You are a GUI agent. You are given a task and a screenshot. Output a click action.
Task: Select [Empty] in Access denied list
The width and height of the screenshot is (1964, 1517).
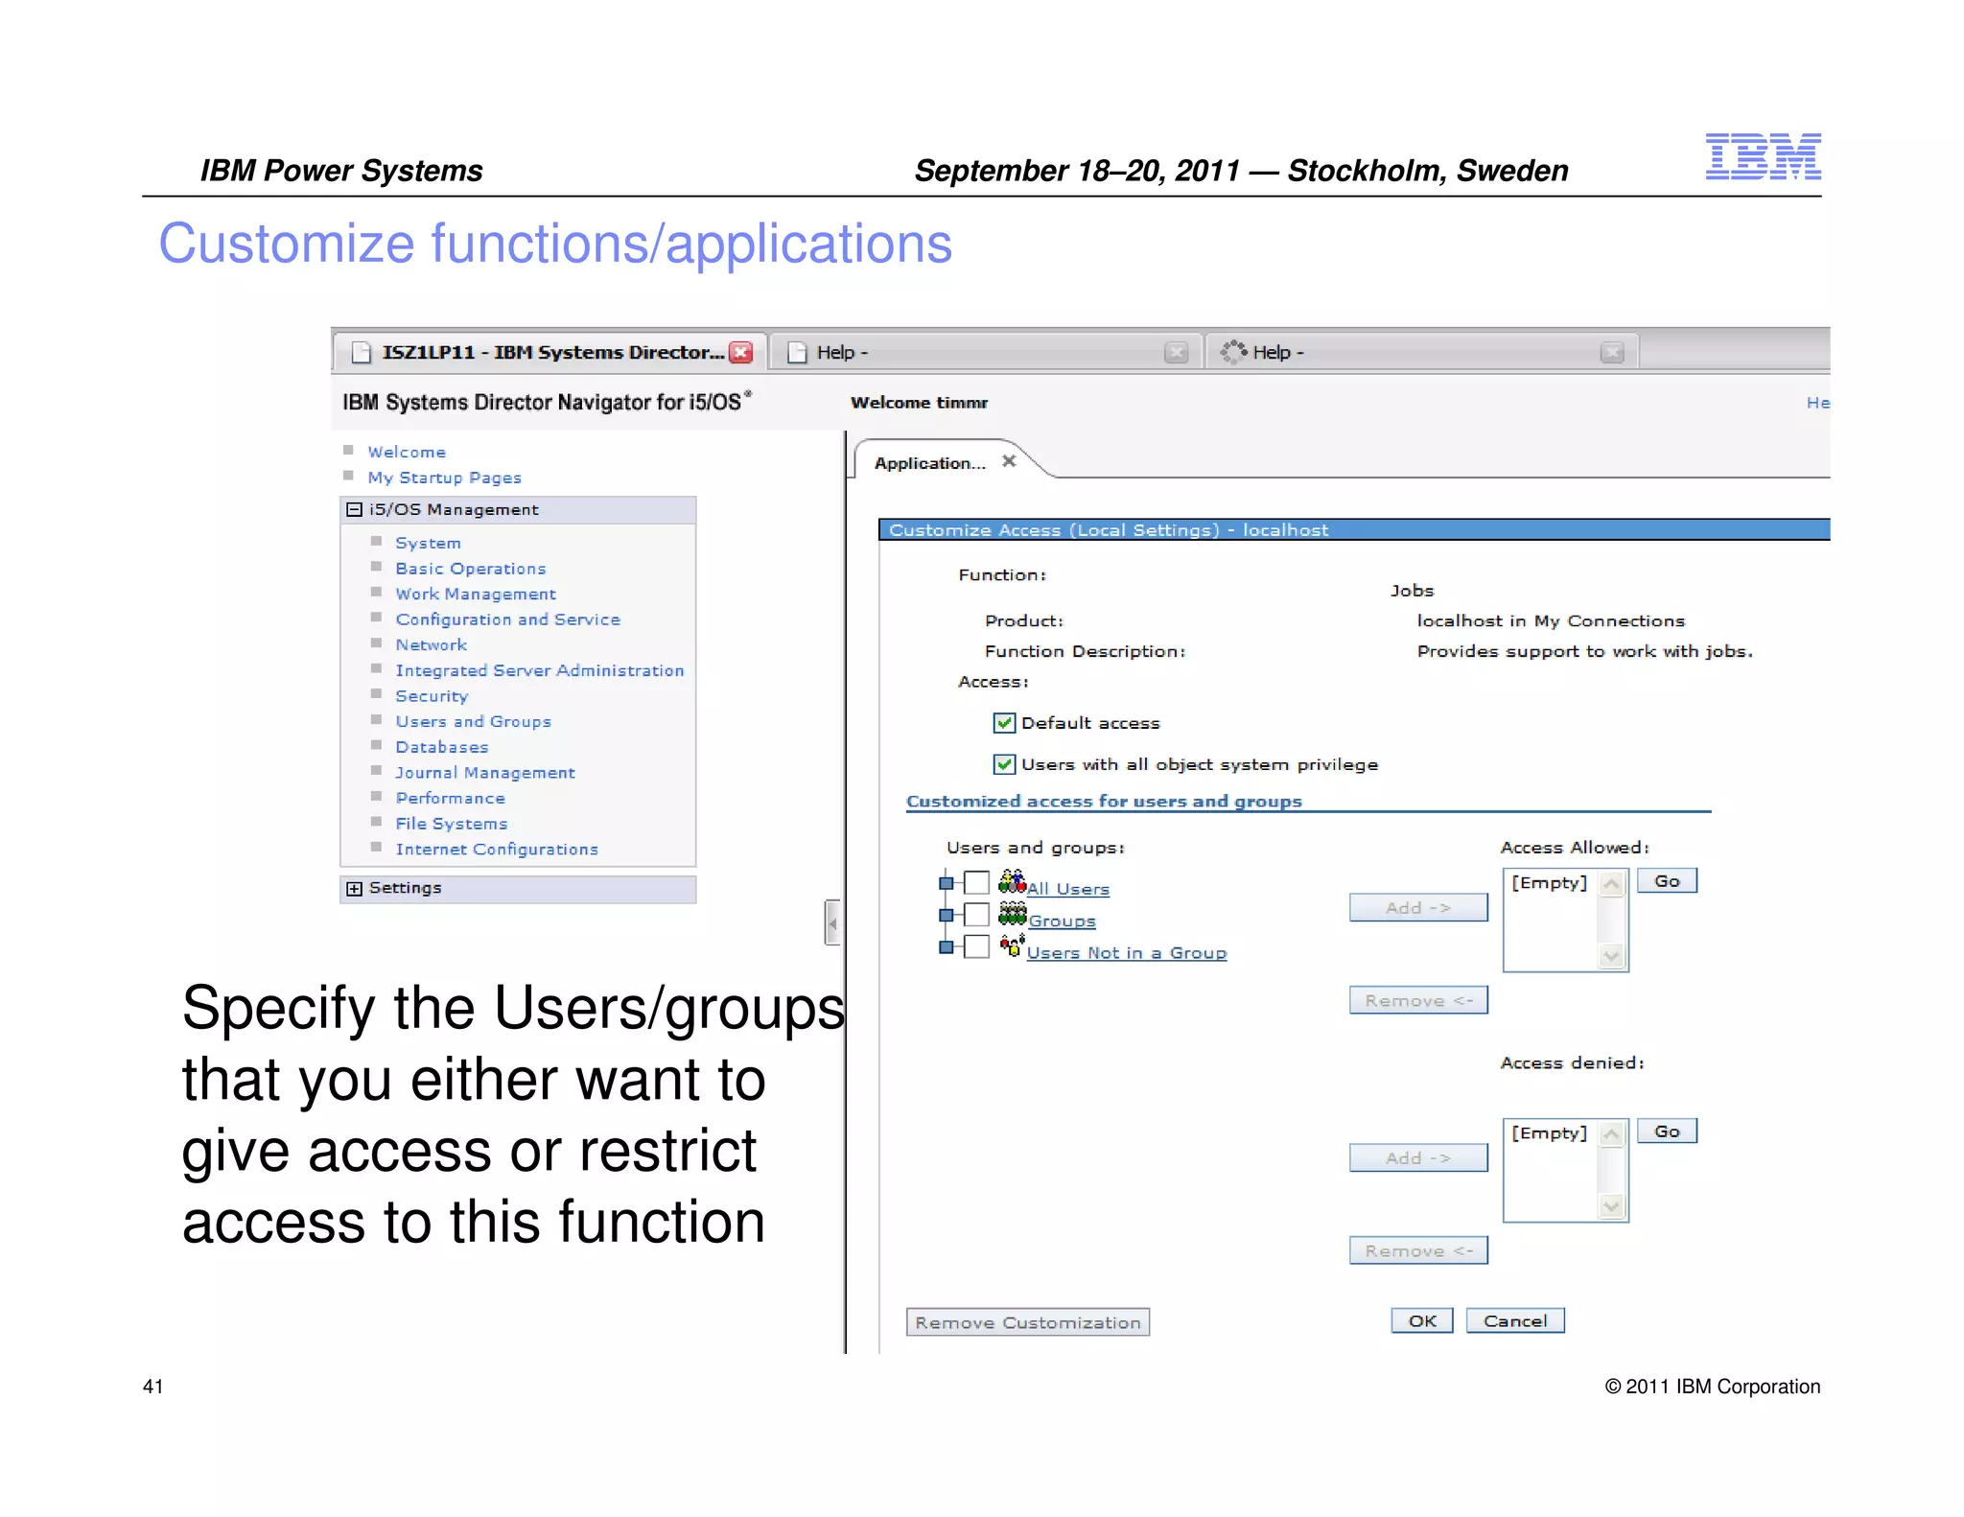pyautogui.click(x=1550, y=1132)
